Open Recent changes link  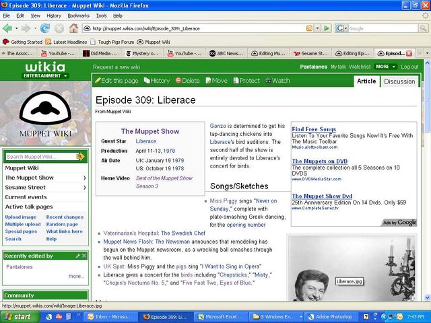[x=65, y=217]
